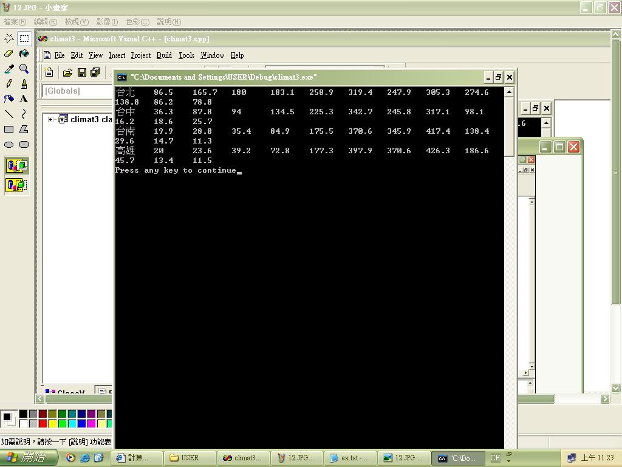Expand the climat3 classes tree node
The image size is (622, 467).
51,120
